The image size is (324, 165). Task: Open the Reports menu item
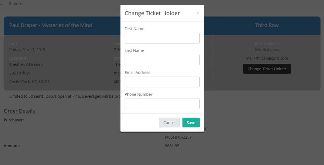(x=16, y=4)
